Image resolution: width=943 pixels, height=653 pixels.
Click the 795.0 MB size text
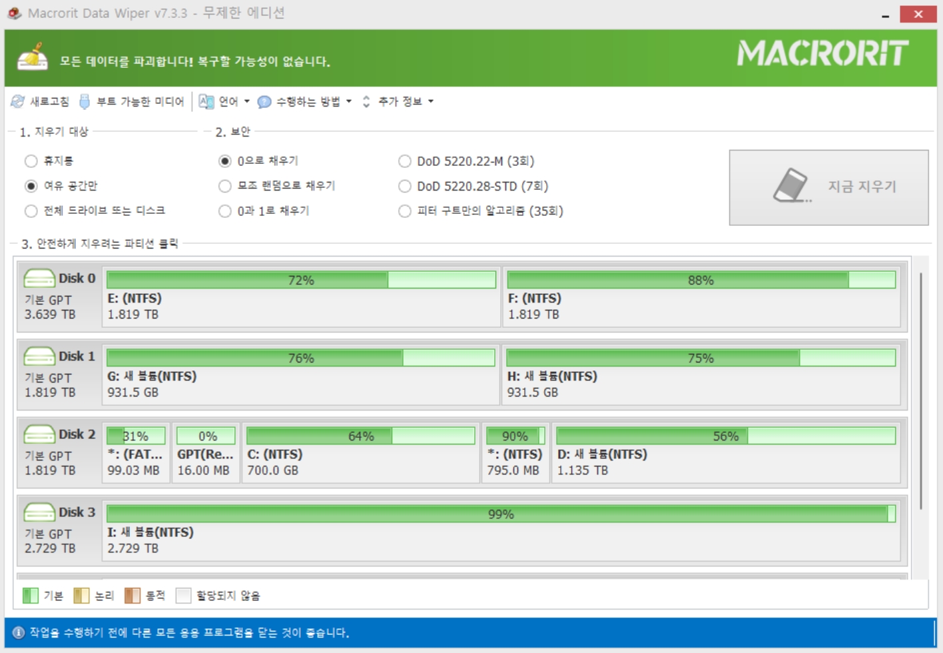point(513,470)
